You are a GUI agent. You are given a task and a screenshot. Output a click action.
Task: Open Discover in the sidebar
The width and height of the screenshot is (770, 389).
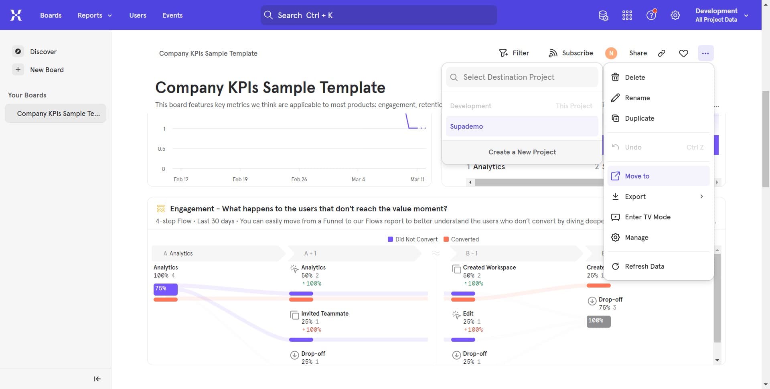tap(43, 52)
